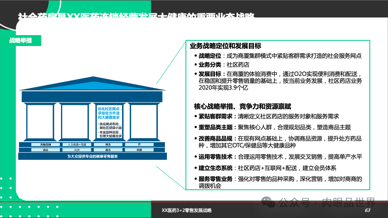Click the 建立生态系统 bullet
The width and height of the screenshot is (388, 218).
[265, 168]
